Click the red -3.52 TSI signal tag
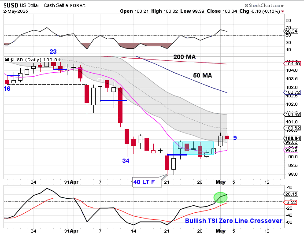Viewport: 304px width, 237px height. tap(291, 202)
